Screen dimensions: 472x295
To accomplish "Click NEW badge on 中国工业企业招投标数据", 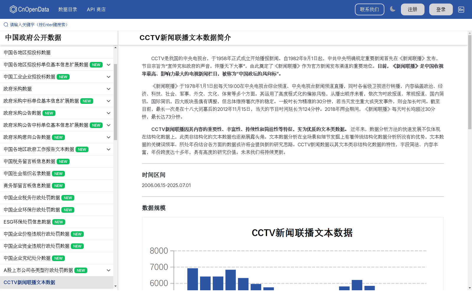I will coord(63,77).
